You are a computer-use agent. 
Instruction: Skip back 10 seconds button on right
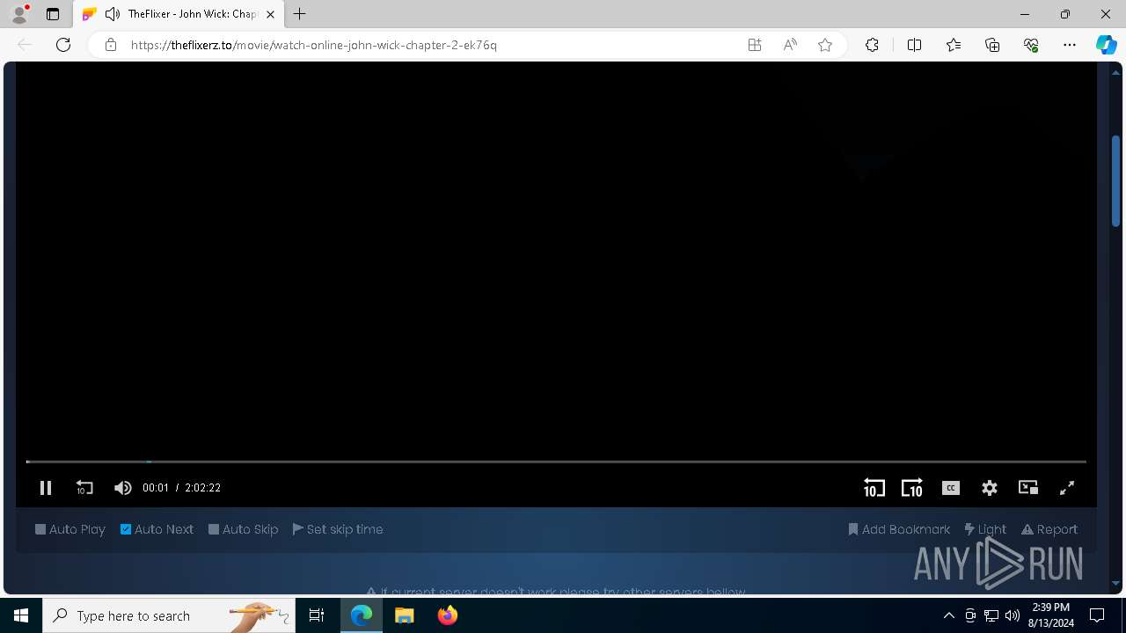point(874,488)
